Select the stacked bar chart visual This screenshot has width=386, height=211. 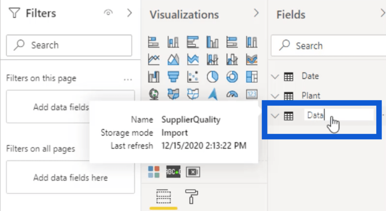coord(154,42)
